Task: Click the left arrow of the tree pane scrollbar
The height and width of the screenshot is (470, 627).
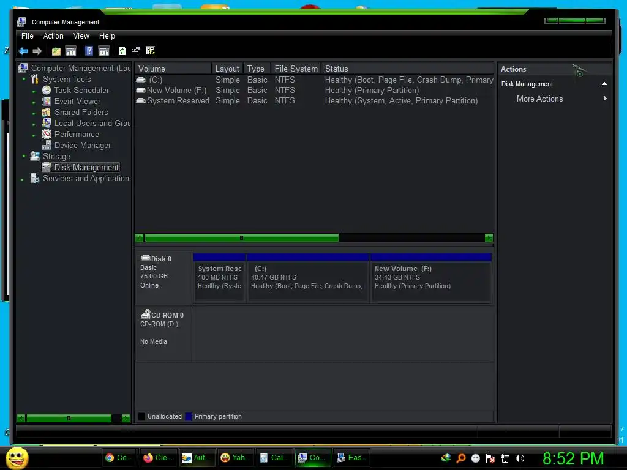Action: tap(21, 418)
